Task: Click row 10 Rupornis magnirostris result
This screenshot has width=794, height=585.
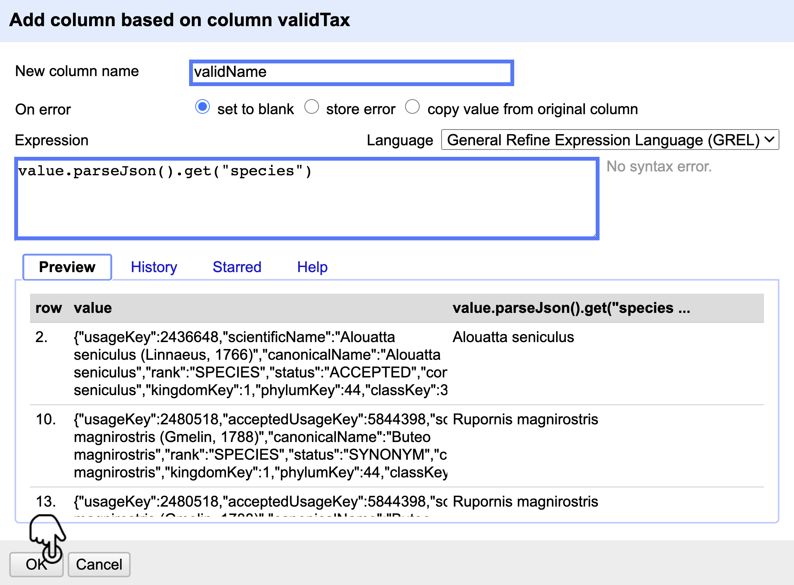Action: (525, 419)
